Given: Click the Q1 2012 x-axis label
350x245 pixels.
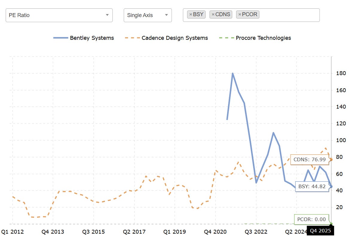Looking at the screenshot, I should pyautogui.click(x=13, y=232).
